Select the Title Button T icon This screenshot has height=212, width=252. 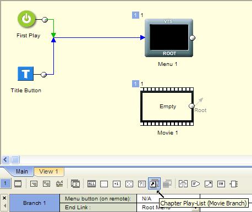click(x=26, y=74)
